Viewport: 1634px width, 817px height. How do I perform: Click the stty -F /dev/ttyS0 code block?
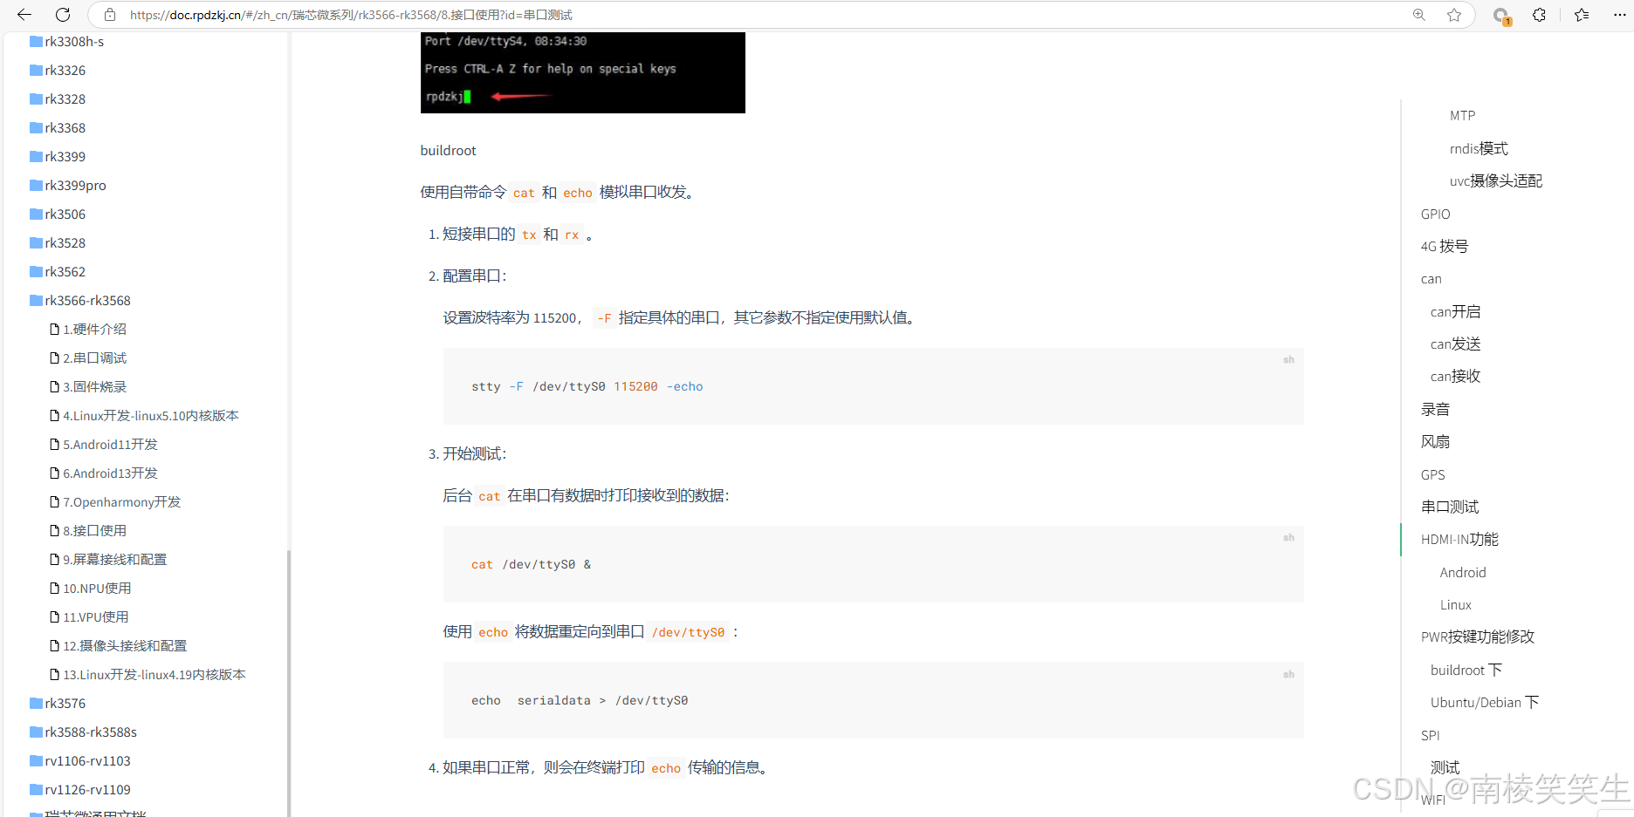pyautogui.click(x=873, y=386)
